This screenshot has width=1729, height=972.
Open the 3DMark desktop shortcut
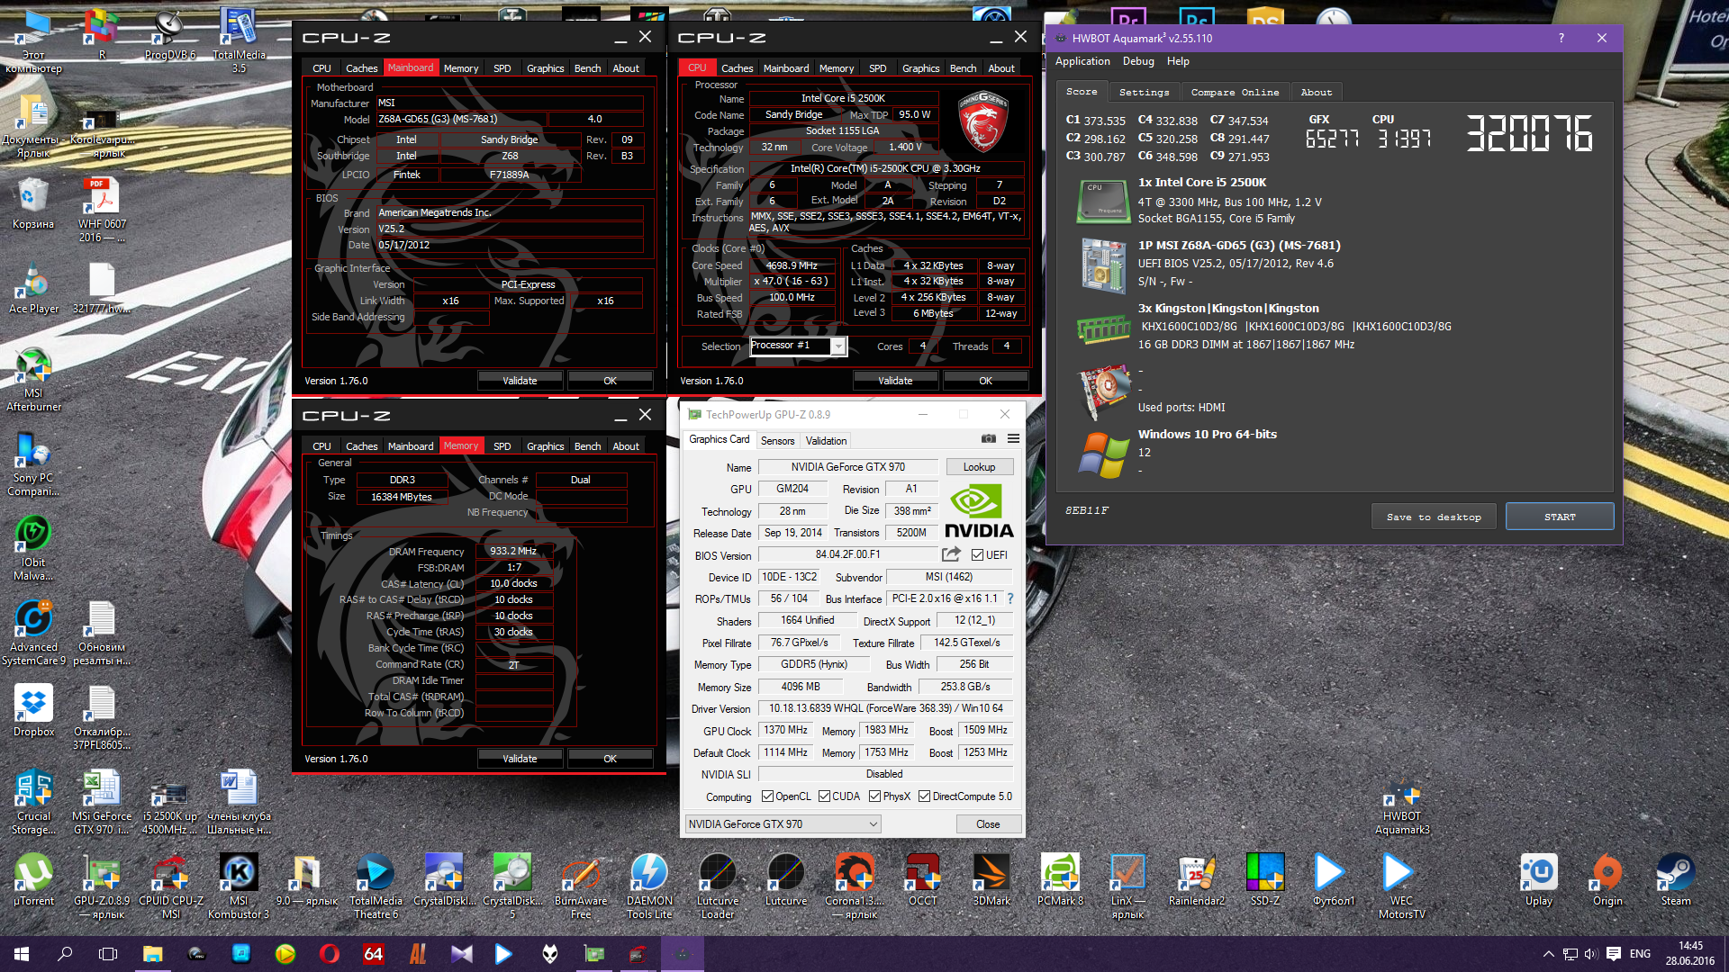point(991,879)
